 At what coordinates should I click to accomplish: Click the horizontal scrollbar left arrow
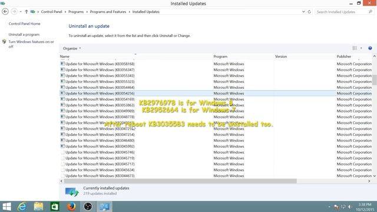coord(61,181)
